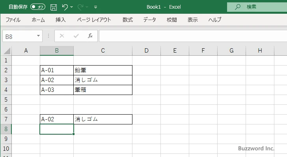Screen dimensions: 287x157
Task: Select row 10 header
Action: point(6,149)
